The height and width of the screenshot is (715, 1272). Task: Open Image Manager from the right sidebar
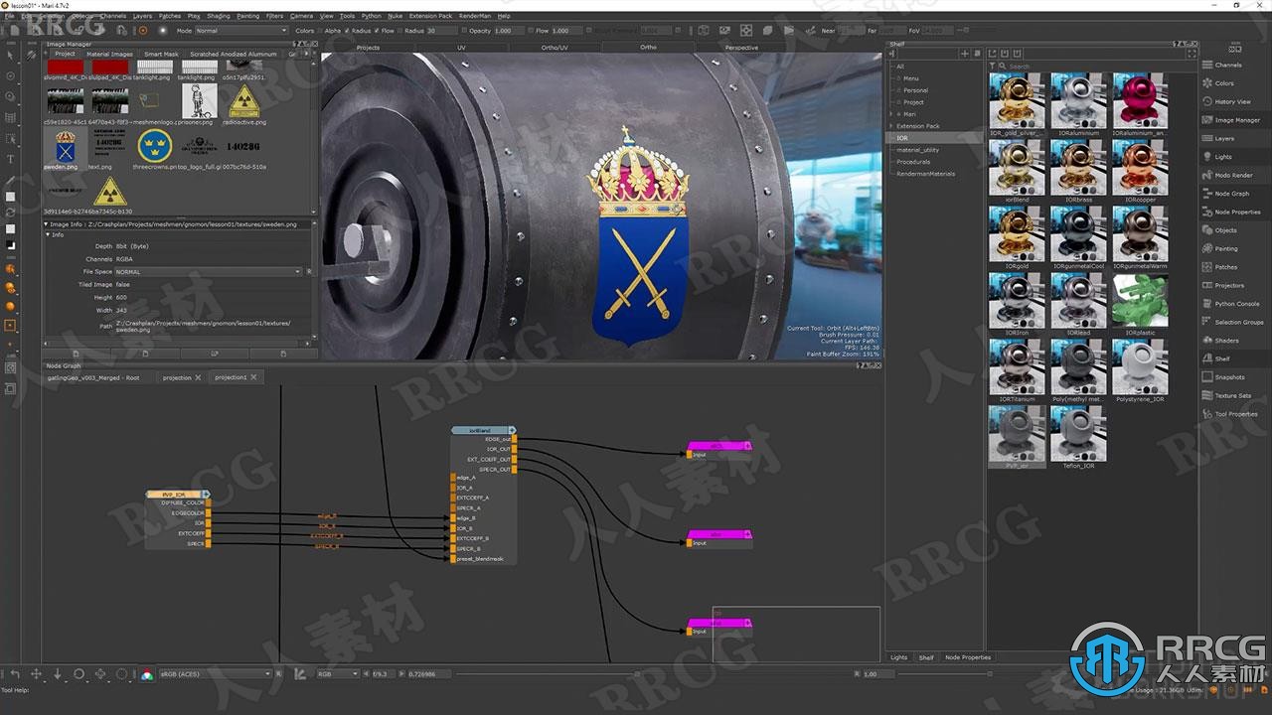click(1237, 120)
